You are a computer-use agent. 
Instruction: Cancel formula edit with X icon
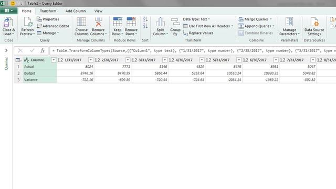pos(20,50)
